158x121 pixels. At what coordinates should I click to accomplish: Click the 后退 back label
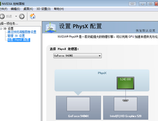9,16
